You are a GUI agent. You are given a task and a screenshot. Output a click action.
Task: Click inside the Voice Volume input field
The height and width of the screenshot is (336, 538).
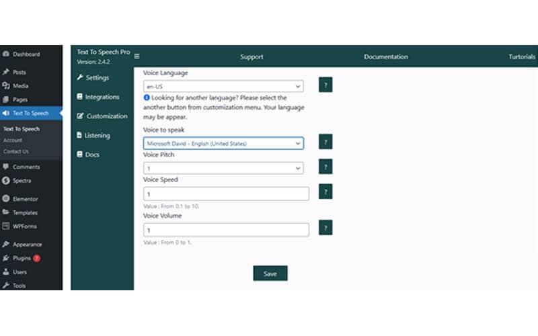[226, 230]
